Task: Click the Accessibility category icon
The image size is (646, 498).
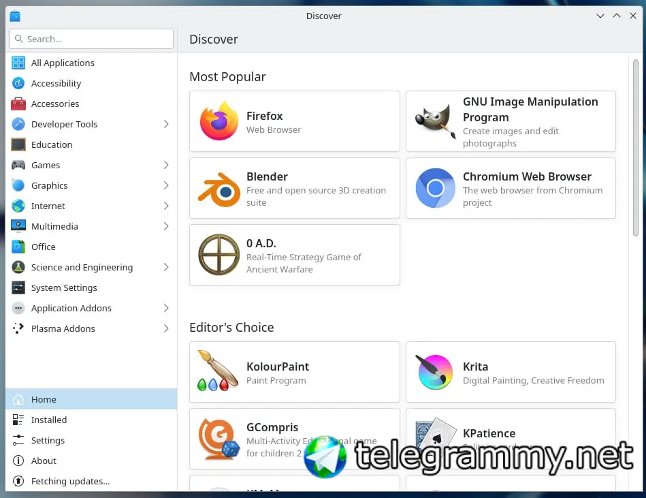Action: pyautogui.click(x=18, y=83)
